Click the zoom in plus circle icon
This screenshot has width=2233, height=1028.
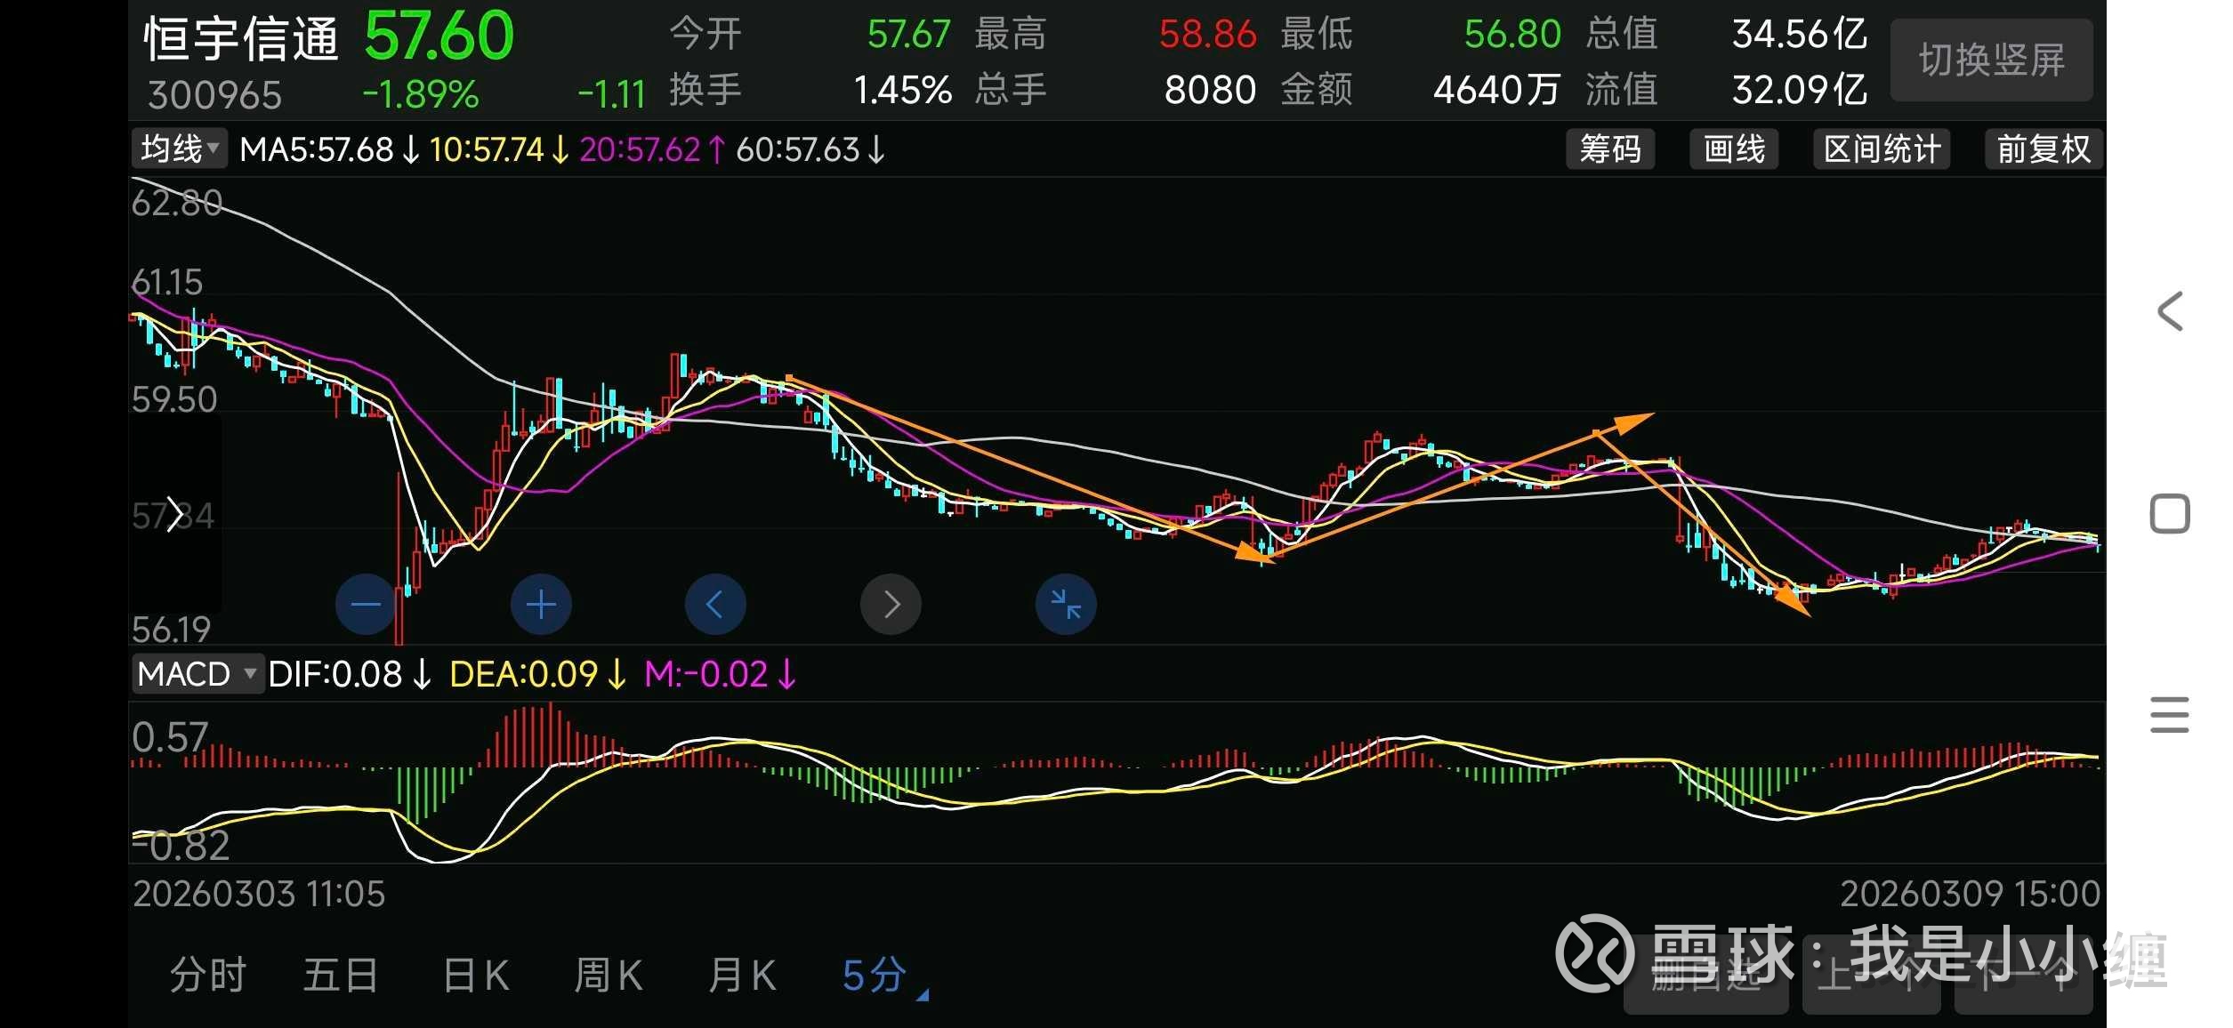(541, 605)
